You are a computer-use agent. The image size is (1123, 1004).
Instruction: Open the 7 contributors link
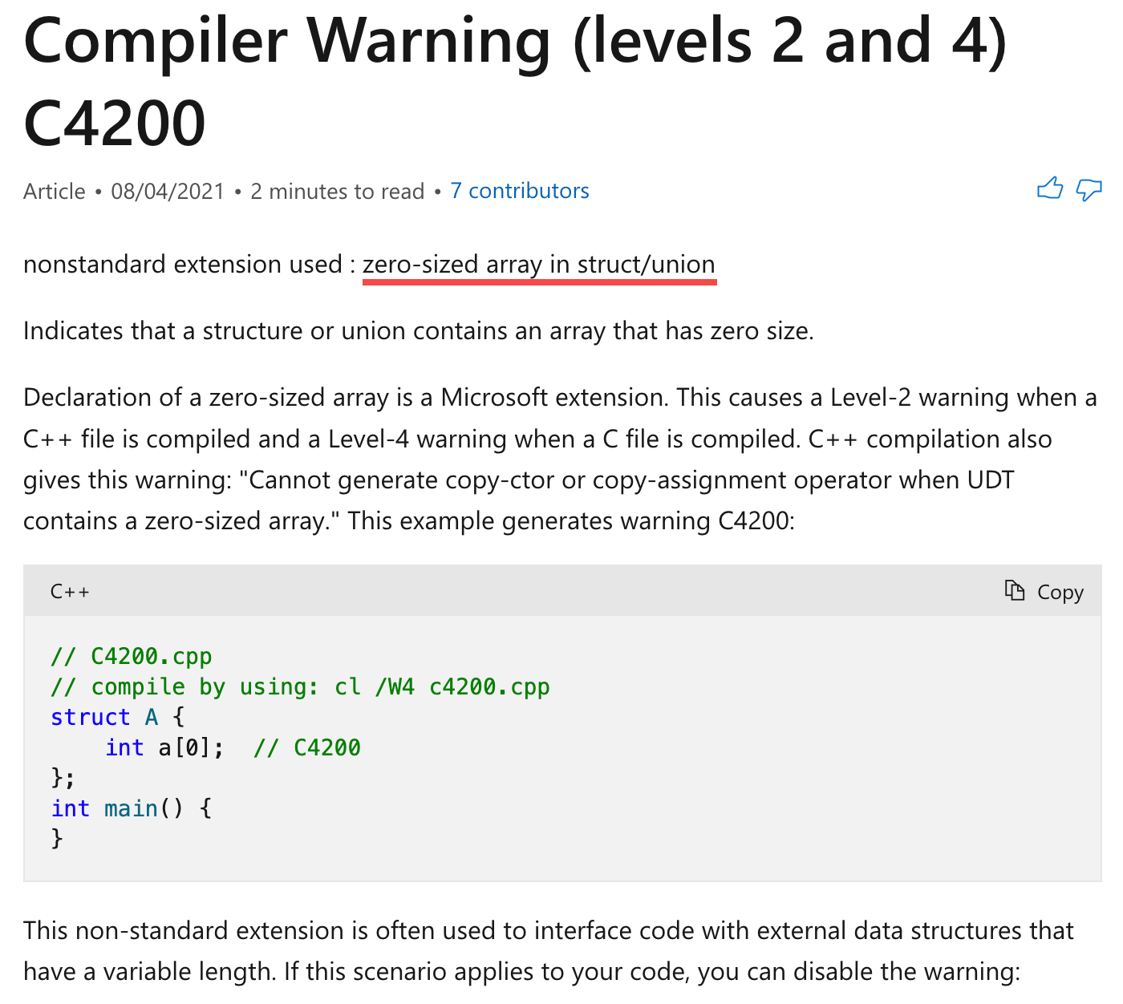519,191
